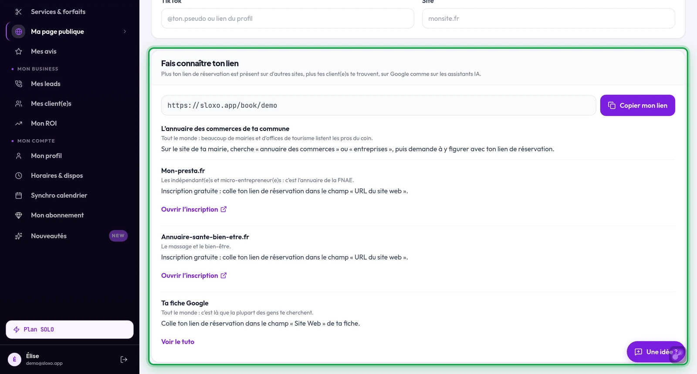Viewport: 697px width, 374px height.
Task: Click the lightning icon in Plan SOLO
Action: (x=17, y=330)
